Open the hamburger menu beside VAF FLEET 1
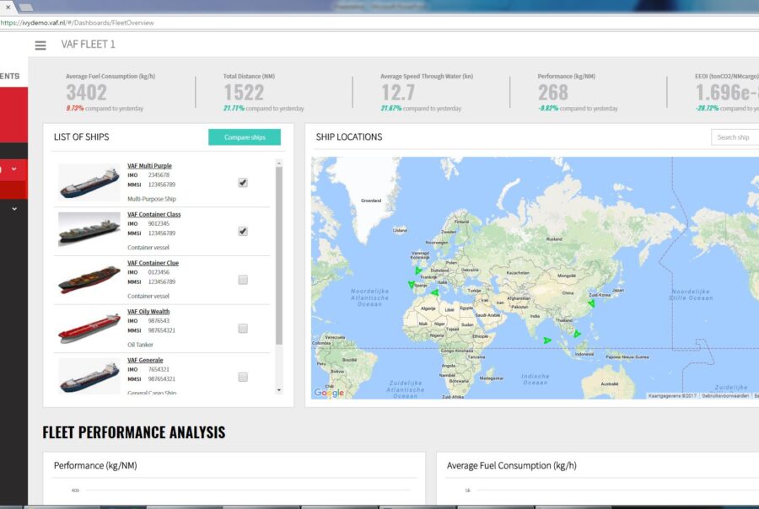 click(x=40, y=46)
